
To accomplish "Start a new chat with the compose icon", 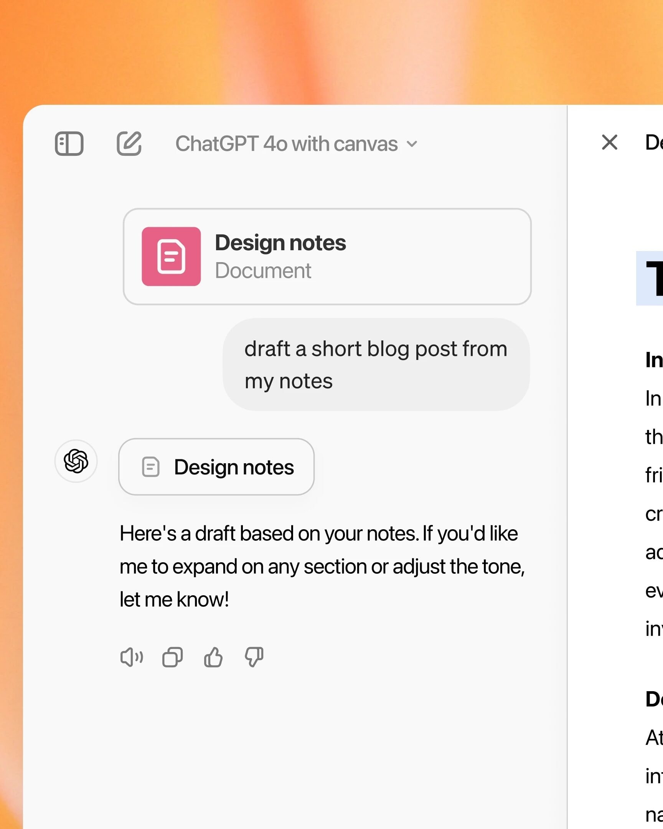I will point(129,144).
